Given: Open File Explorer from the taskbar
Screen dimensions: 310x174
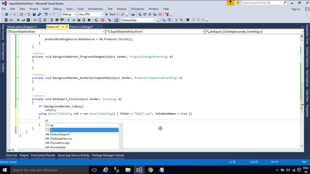Looking at the screenshot, I should (x=128, y=170).
